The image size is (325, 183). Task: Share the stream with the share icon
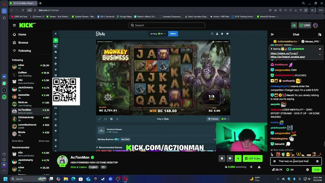point(251,167)
